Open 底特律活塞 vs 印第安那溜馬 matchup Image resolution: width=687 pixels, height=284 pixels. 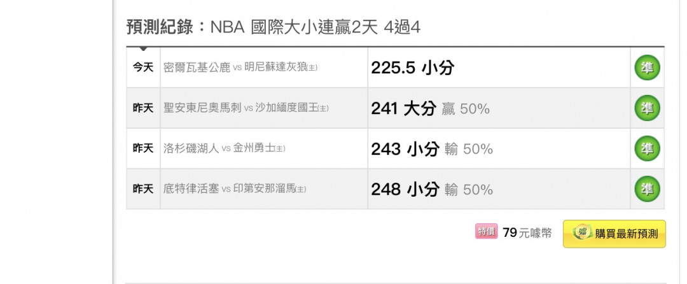pyautogui.click(x=234, y=189)
